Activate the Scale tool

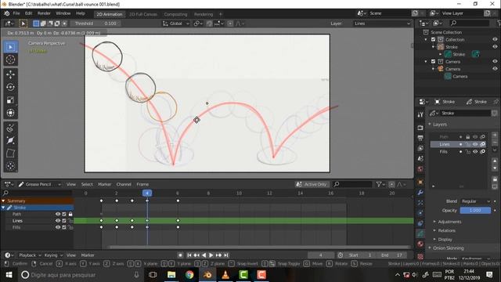[x=10, y=100]
